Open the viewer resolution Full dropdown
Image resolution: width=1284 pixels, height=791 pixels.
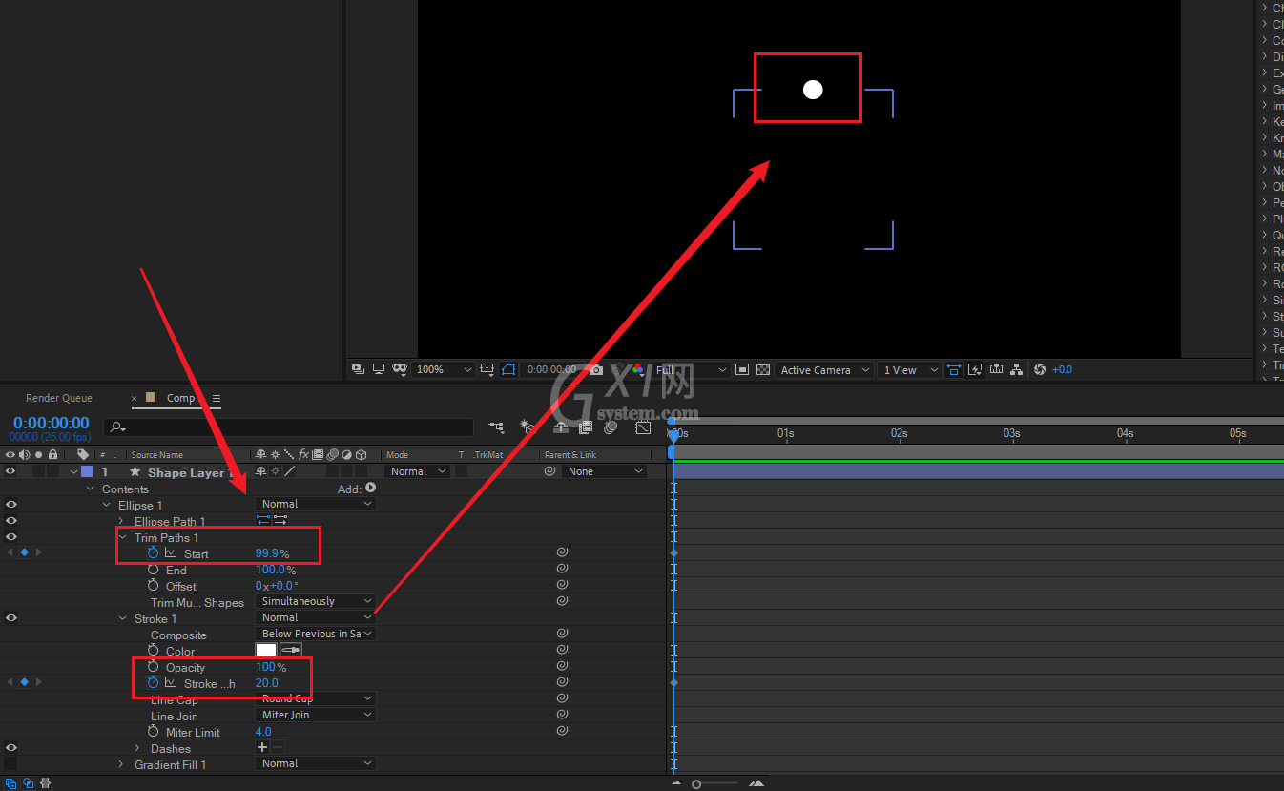point(692,369)
